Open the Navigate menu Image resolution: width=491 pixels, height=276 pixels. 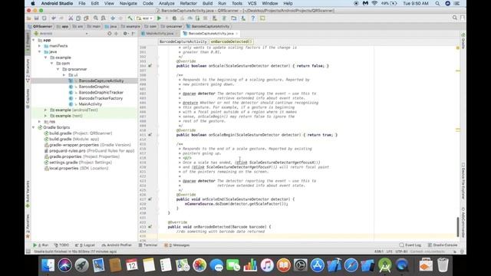(x=128, y=3)
